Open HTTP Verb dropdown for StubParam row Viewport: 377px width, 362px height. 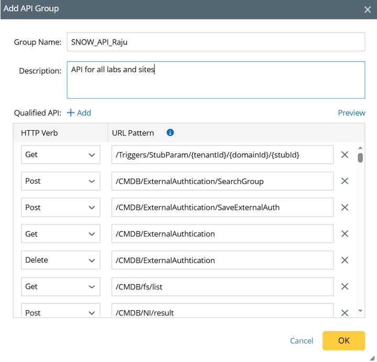(x=60, y=155)
